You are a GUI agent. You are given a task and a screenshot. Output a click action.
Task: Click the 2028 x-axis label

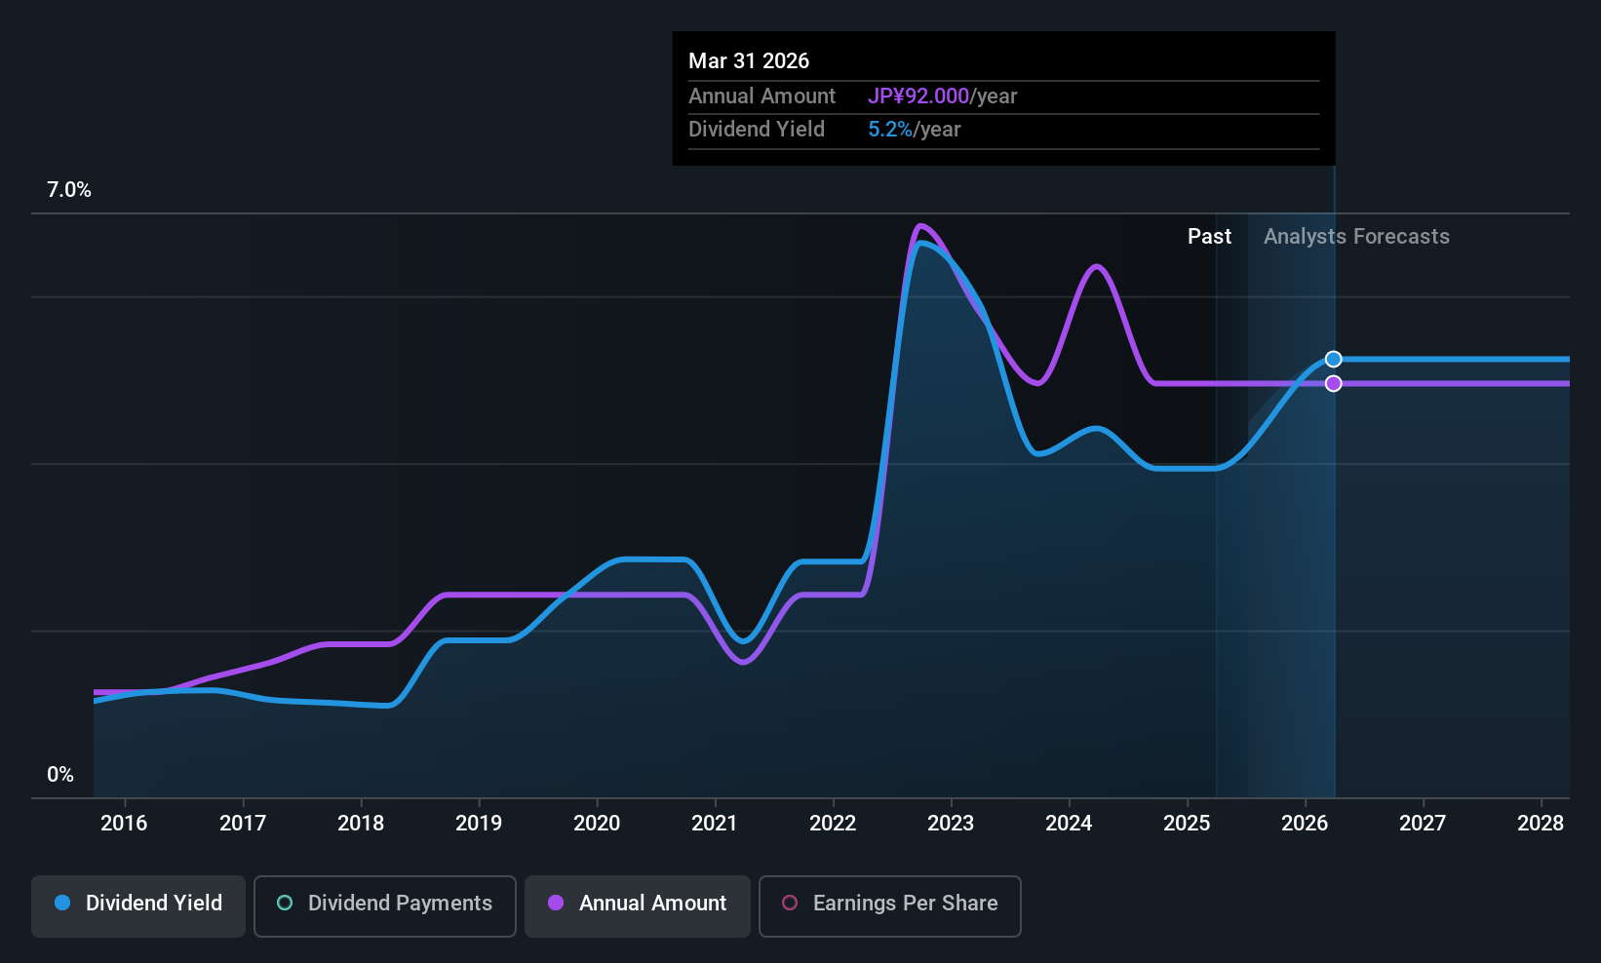tap(1541, 824)
